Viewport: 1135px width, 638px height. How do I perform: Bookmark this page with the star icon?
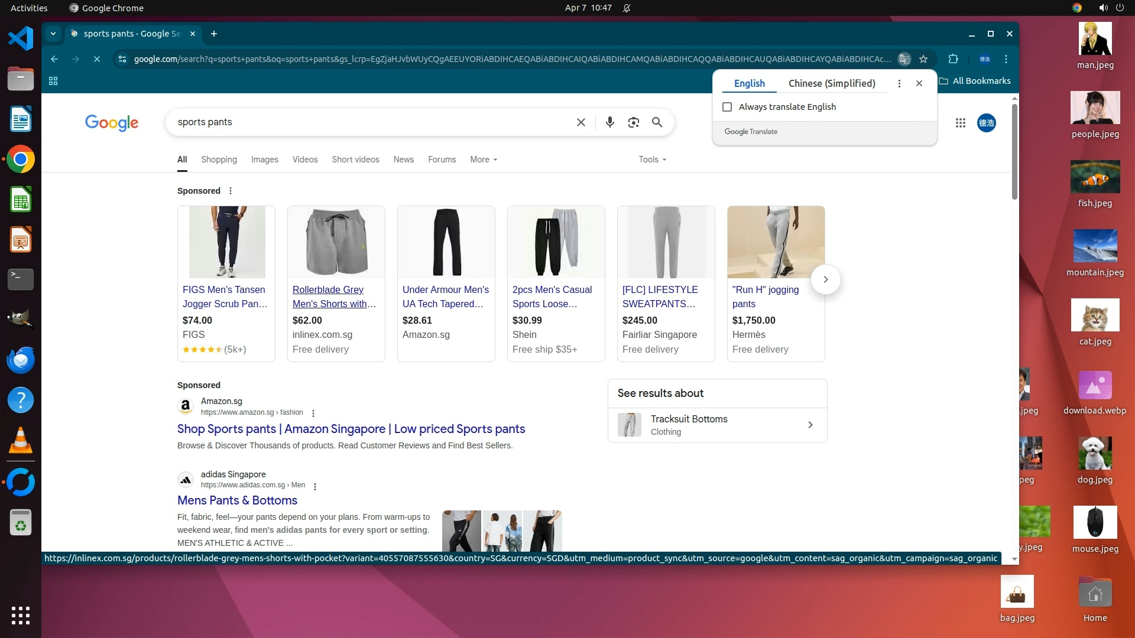pyautogui.click(x=923, y=59)
